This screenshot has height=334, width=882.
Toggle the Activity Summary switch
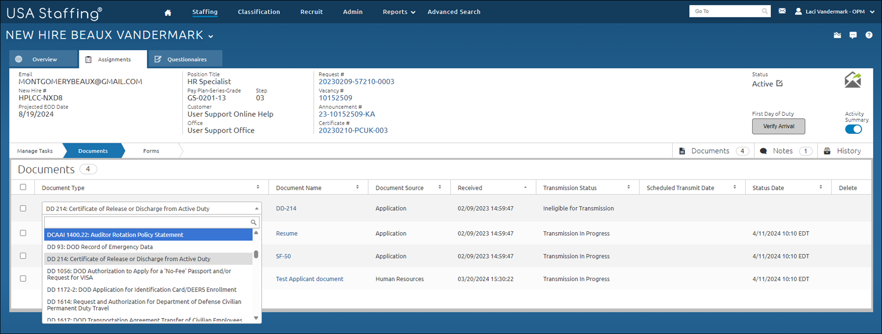click(853, 129)
